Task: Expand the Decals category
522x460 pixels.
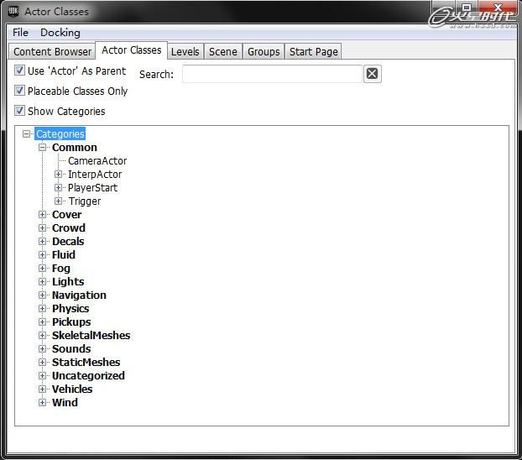Action: [x=42, y=241]
